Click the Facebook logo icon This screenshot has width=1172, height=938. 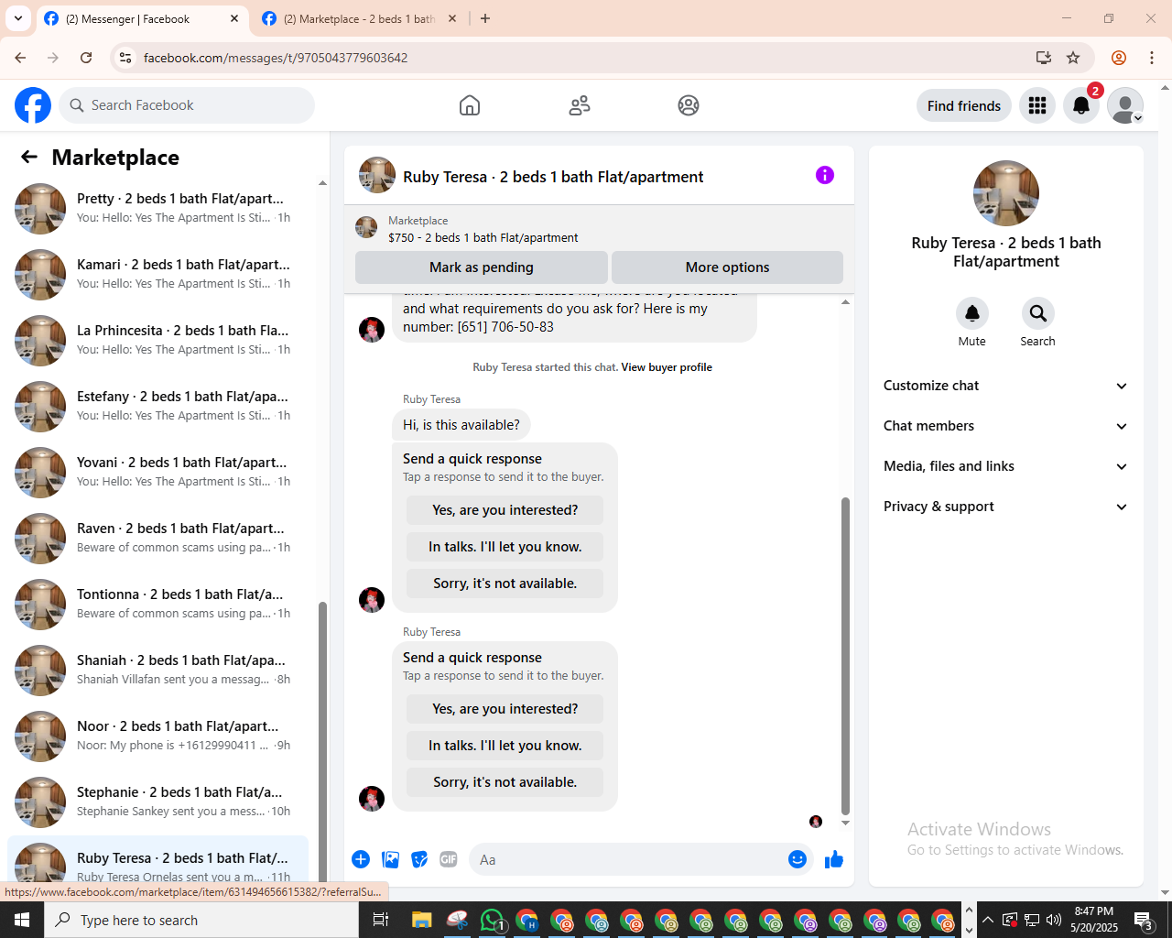33,105
